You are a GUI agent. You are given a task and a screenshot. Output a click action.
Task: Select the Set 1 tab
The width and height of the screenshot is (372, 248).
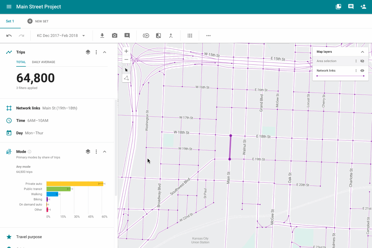(x=10, y=21)
